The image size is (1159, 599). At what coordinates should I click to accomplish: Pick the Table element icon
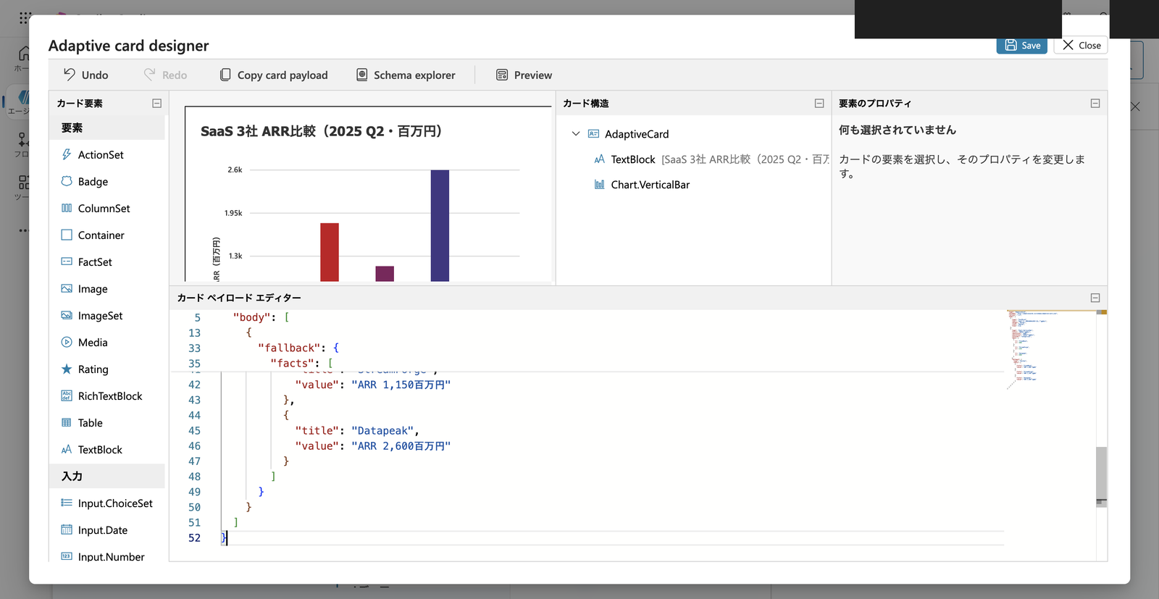tap(67, 422)
